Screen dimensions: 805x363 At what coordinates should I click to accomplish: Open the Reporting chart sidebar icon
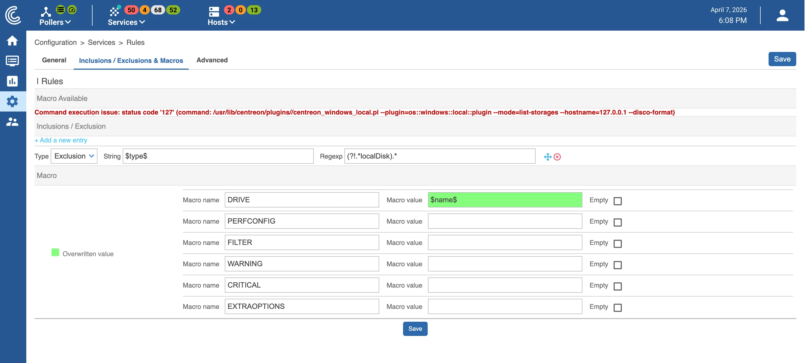point(13,81)
